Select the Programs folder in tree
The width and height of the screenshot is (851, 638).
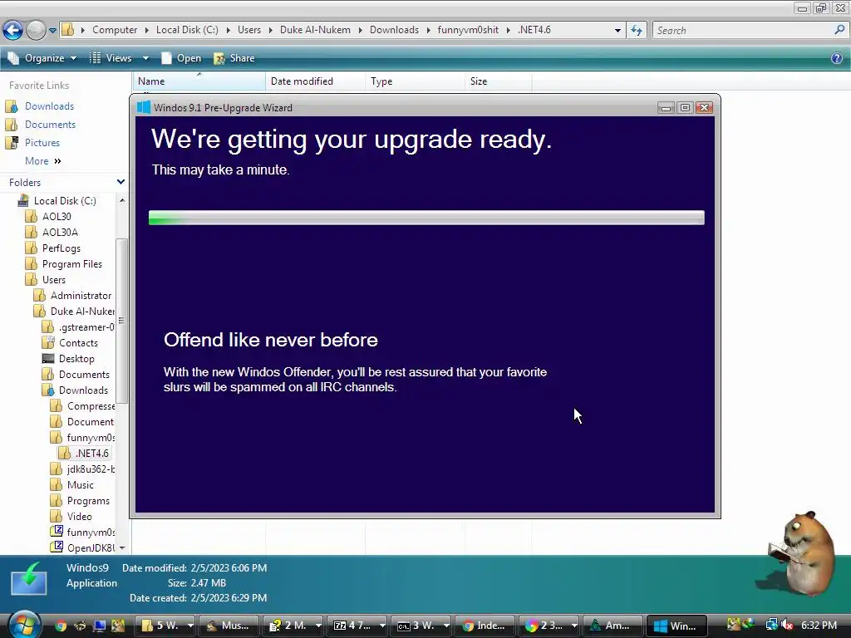tap(88, 501)
